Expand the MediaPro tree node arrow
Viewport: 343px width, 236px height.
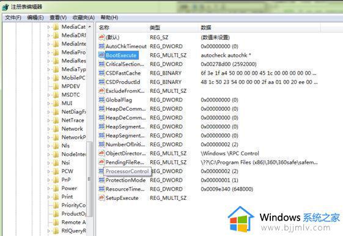(48, 53)
